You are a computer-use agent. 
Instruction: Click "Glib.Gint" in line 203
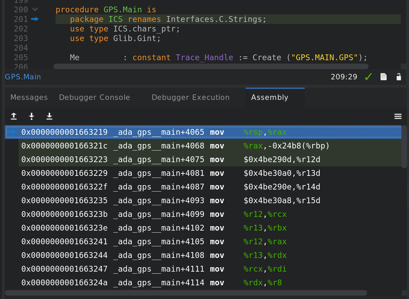135,38
